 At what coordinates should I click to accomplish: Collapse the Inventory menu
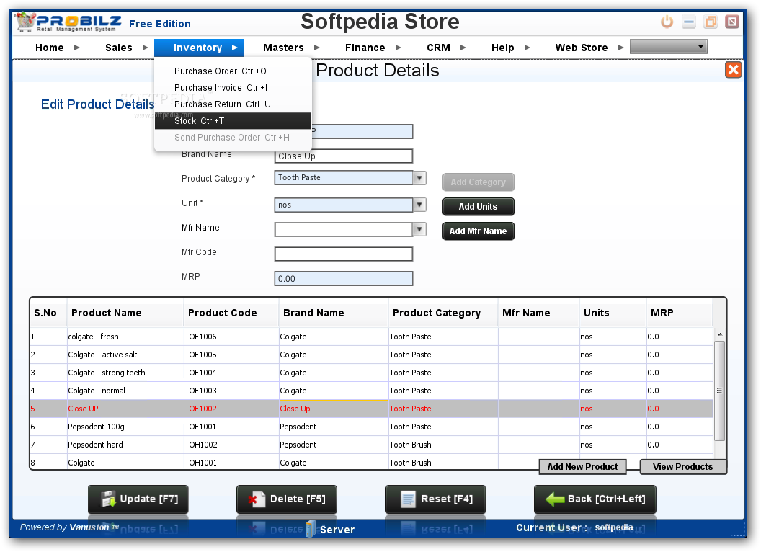coord(199,48)
